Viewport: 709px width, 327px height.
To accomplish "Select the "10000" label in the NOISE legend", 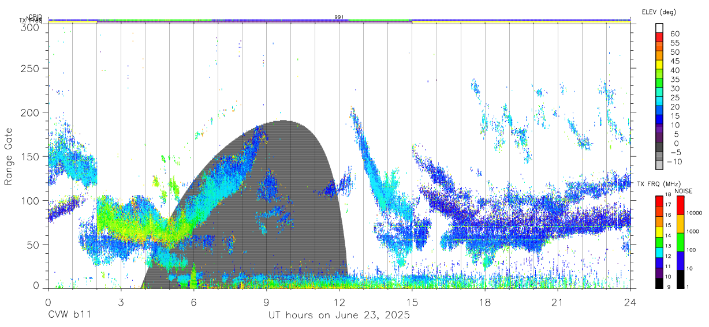I will [x=695, y=213].
